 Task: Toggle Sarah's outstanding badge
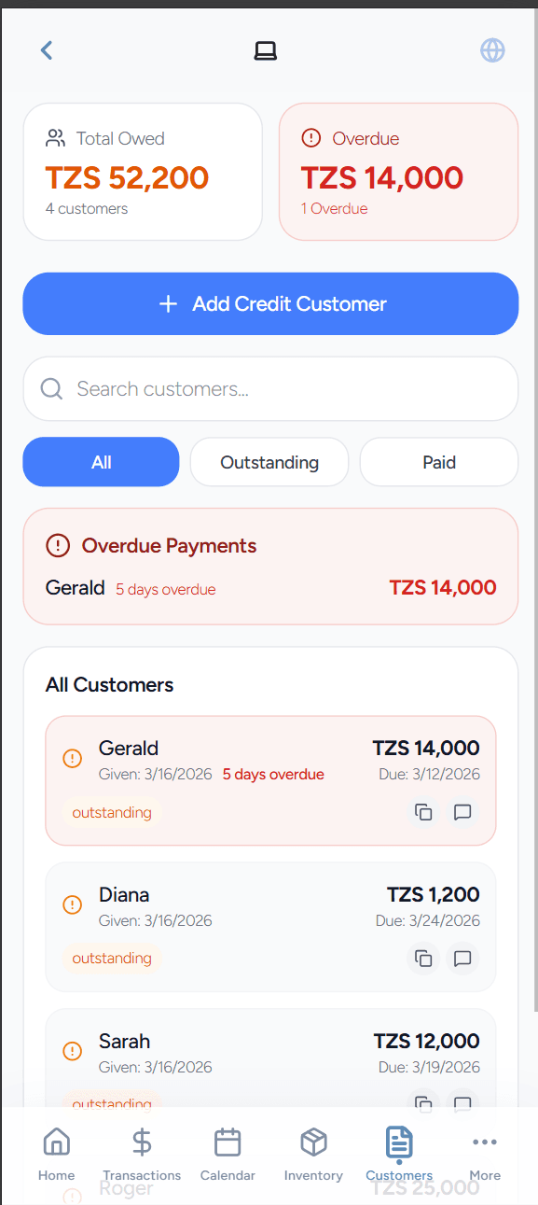click(112, 1103)
